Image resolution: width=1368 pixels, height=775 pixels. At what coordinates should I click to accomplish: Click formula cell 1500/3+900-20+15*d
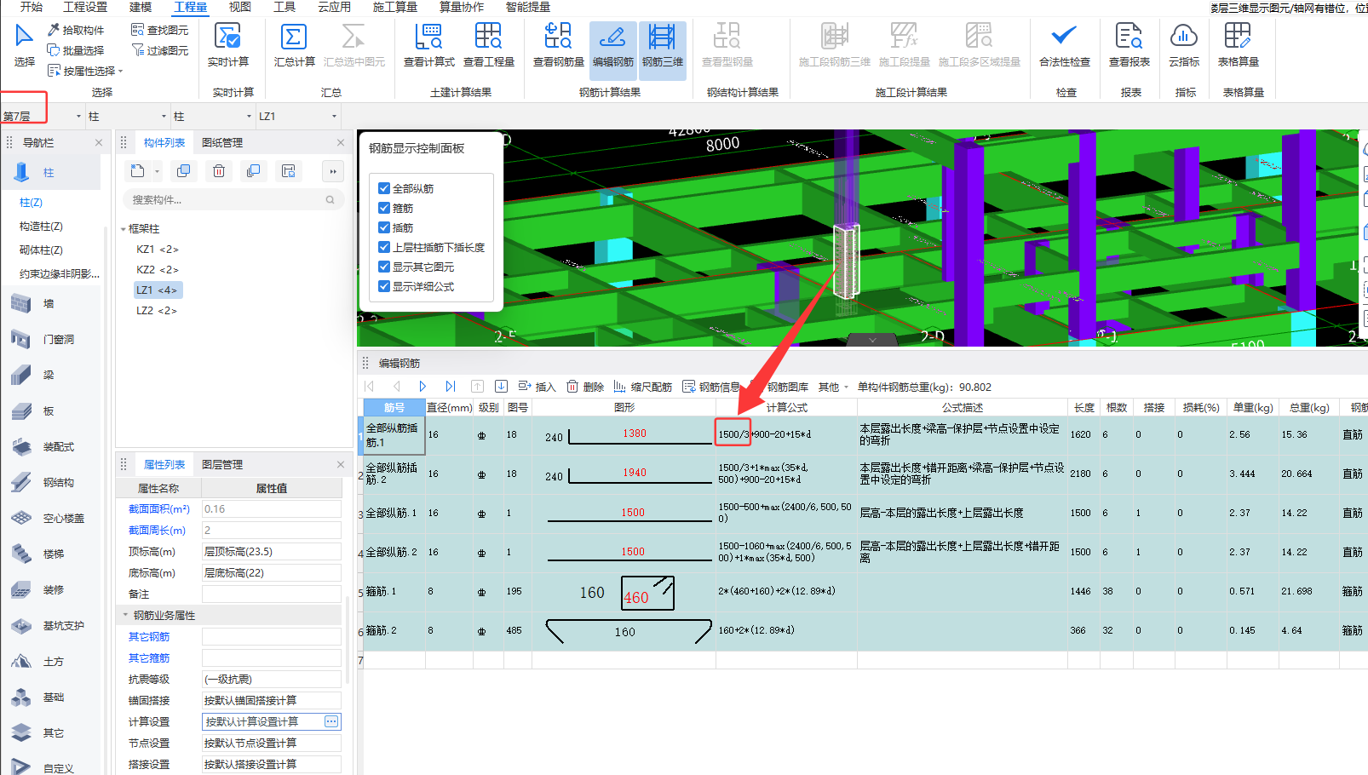tap(786, 435)
